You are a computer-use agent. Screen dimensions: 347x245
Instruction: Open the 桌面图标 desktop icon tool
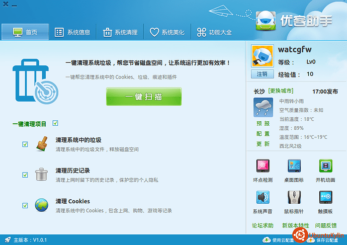[294, 171]
